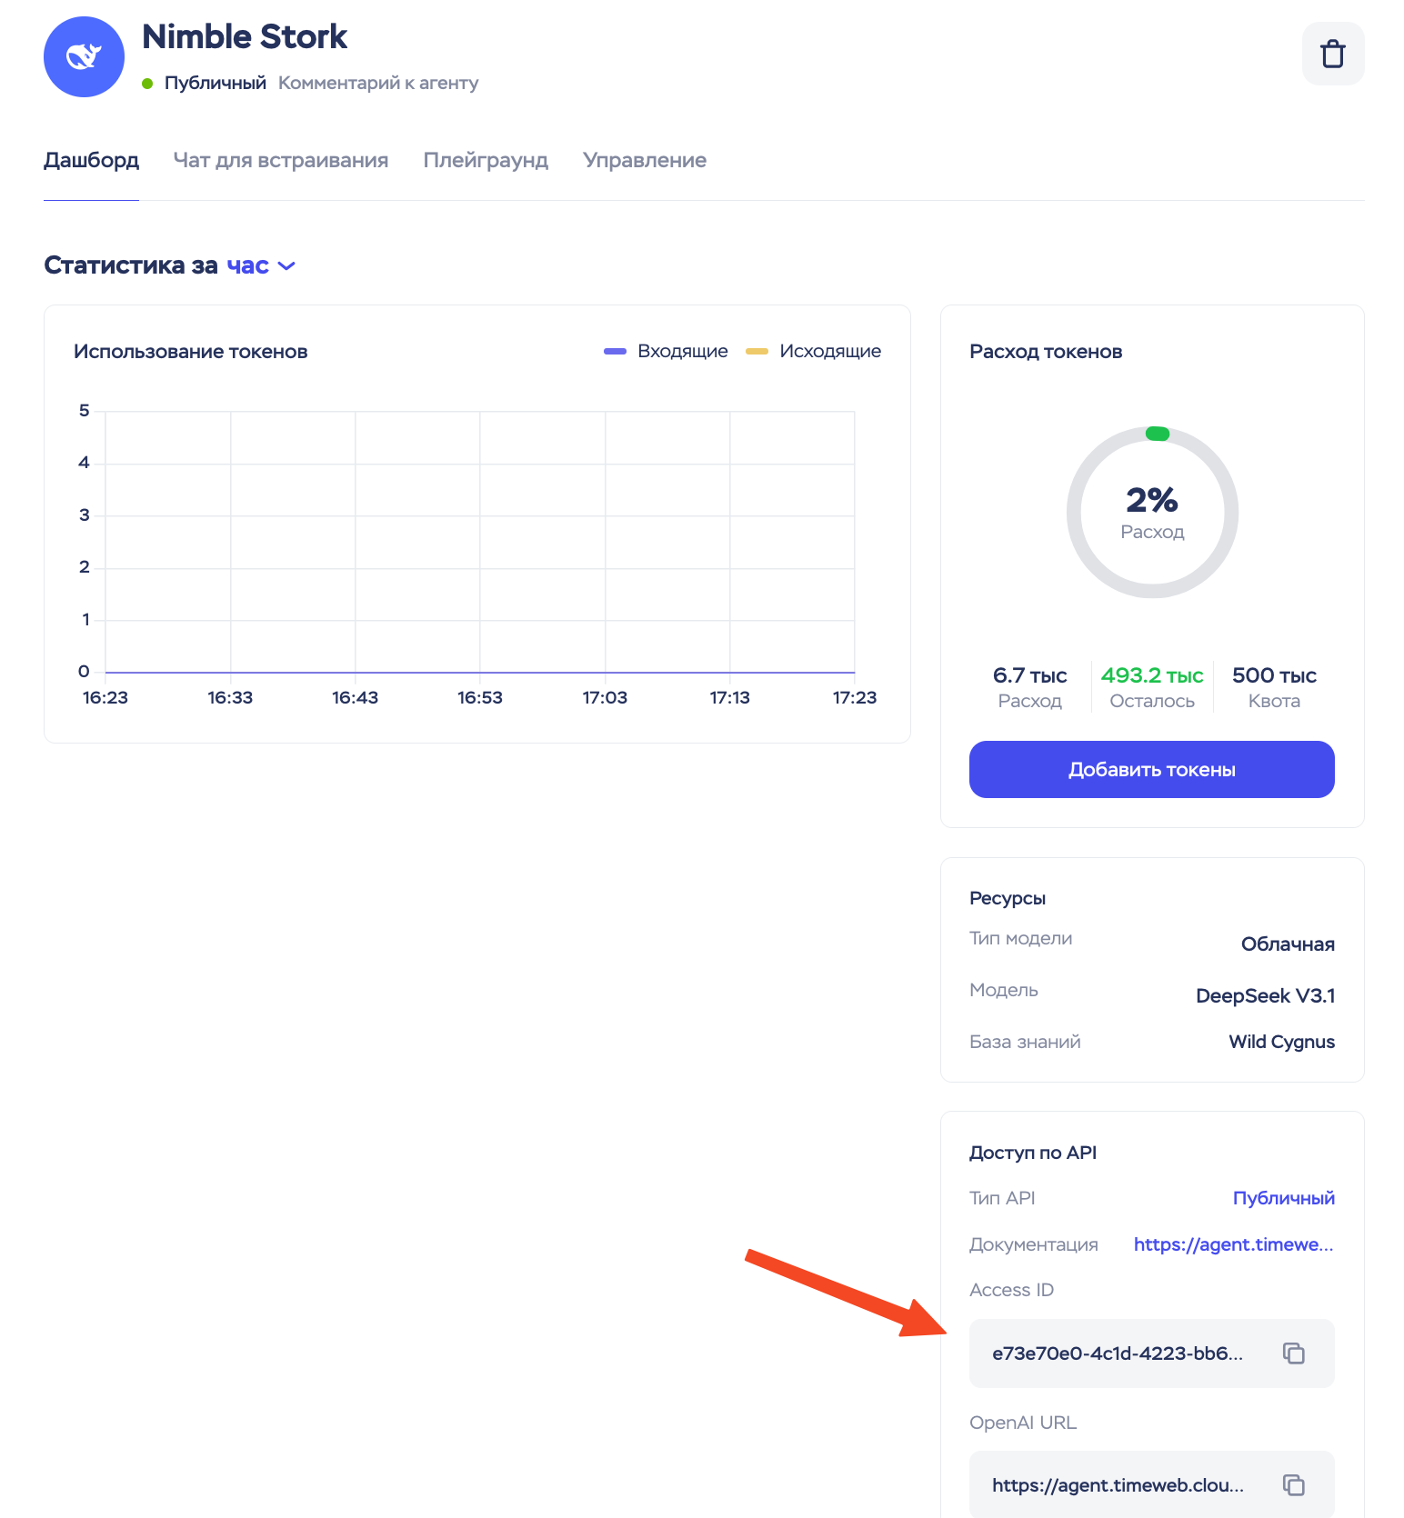Go to the Плейграунд tab
The image size is (1404, 1518).
pyautogui.click(x=486, y=160)
